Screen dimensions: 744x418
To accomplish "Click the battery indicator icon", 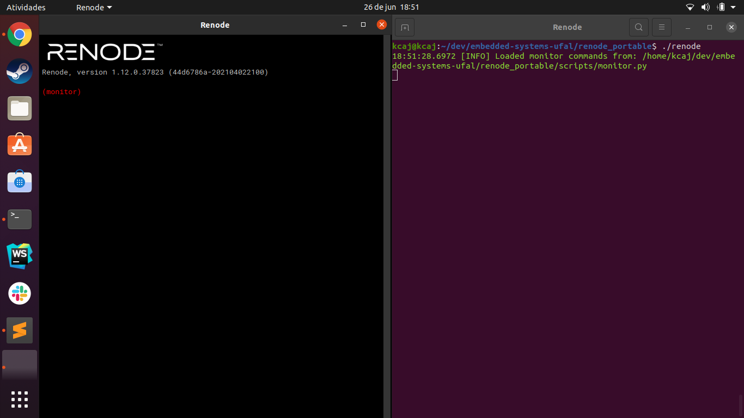I will click(721, 8).
